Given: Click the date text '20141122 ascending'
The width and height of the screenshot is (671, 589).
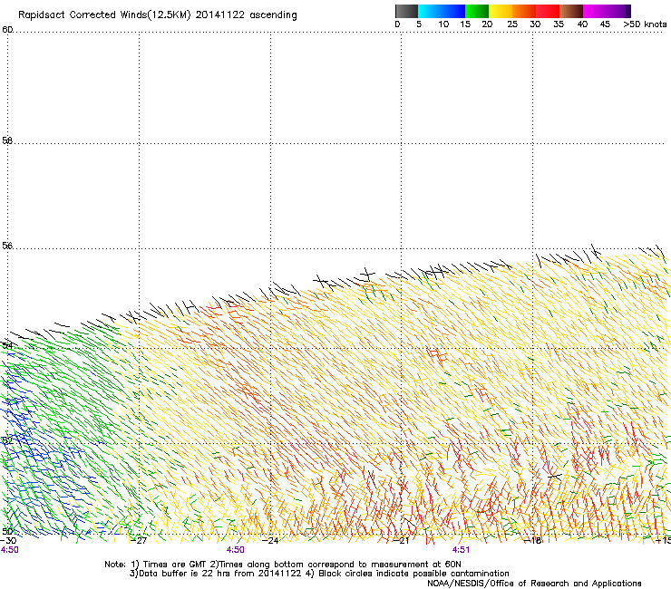Looking at the screenshot, I should coord(246,15).
